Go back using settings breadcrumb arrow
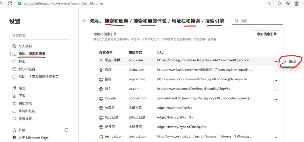The height and width of the screenshot is (142, 304). (x=85, y=21)
